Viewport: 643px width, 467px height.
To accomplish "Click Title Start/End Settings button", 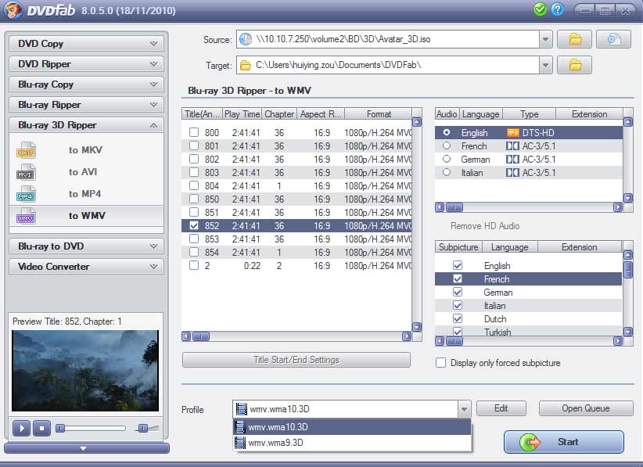I will [x=296, y=360].
